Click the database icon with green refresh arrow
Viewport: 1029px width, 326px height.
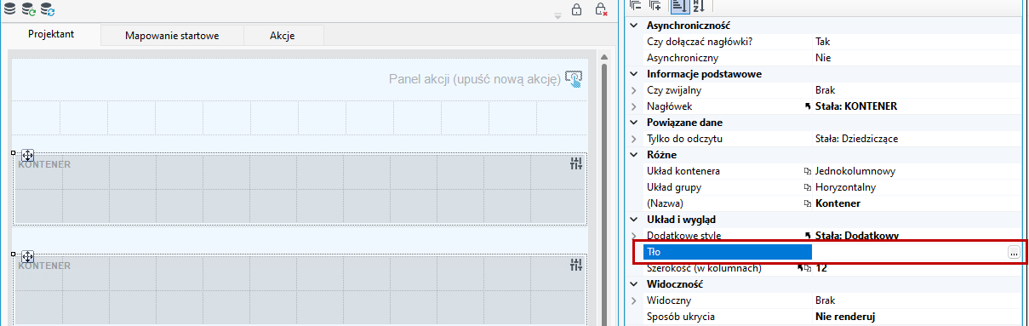[28, 9]
